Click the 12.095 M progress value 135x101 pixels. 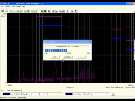pyautogui.click(x=67, y=53)
